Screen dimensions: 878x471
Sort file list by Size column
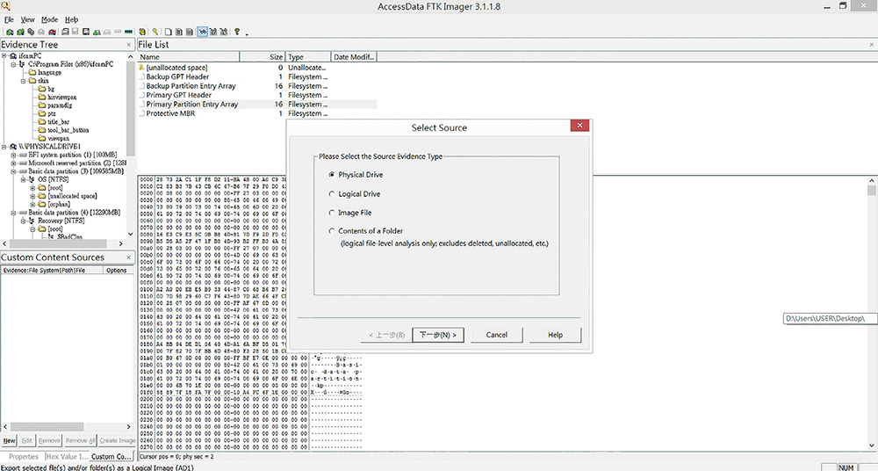click(x=263, y=56)
